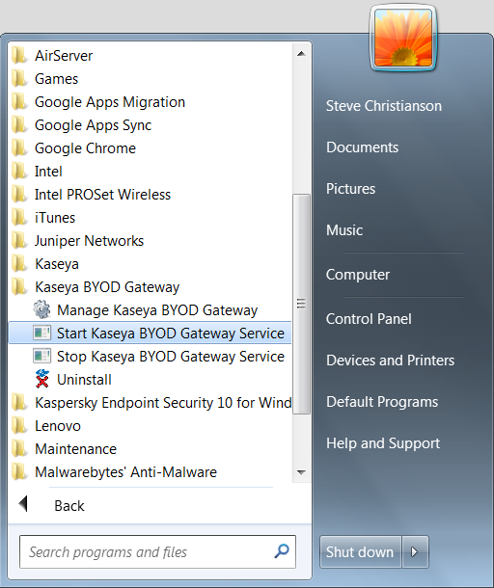Click the AirServer folder icon

pyautogui.click(x=18, y=56)
